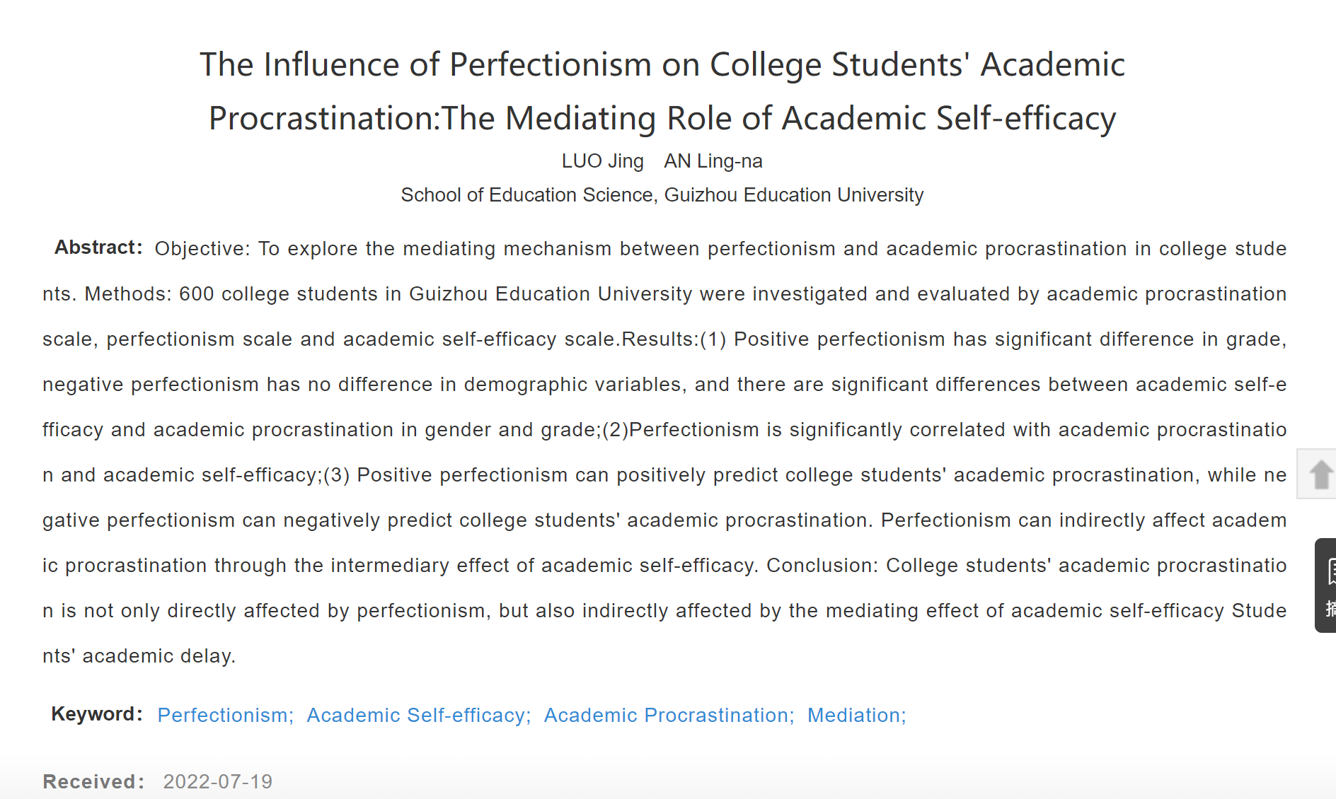Click the bold Abstract label
Image resolution: width=1336 pixels, height=799 pixels.
[x=98, y=247]
